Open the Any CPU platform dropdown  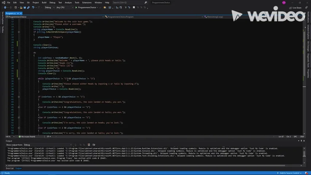tap(65, 8)
